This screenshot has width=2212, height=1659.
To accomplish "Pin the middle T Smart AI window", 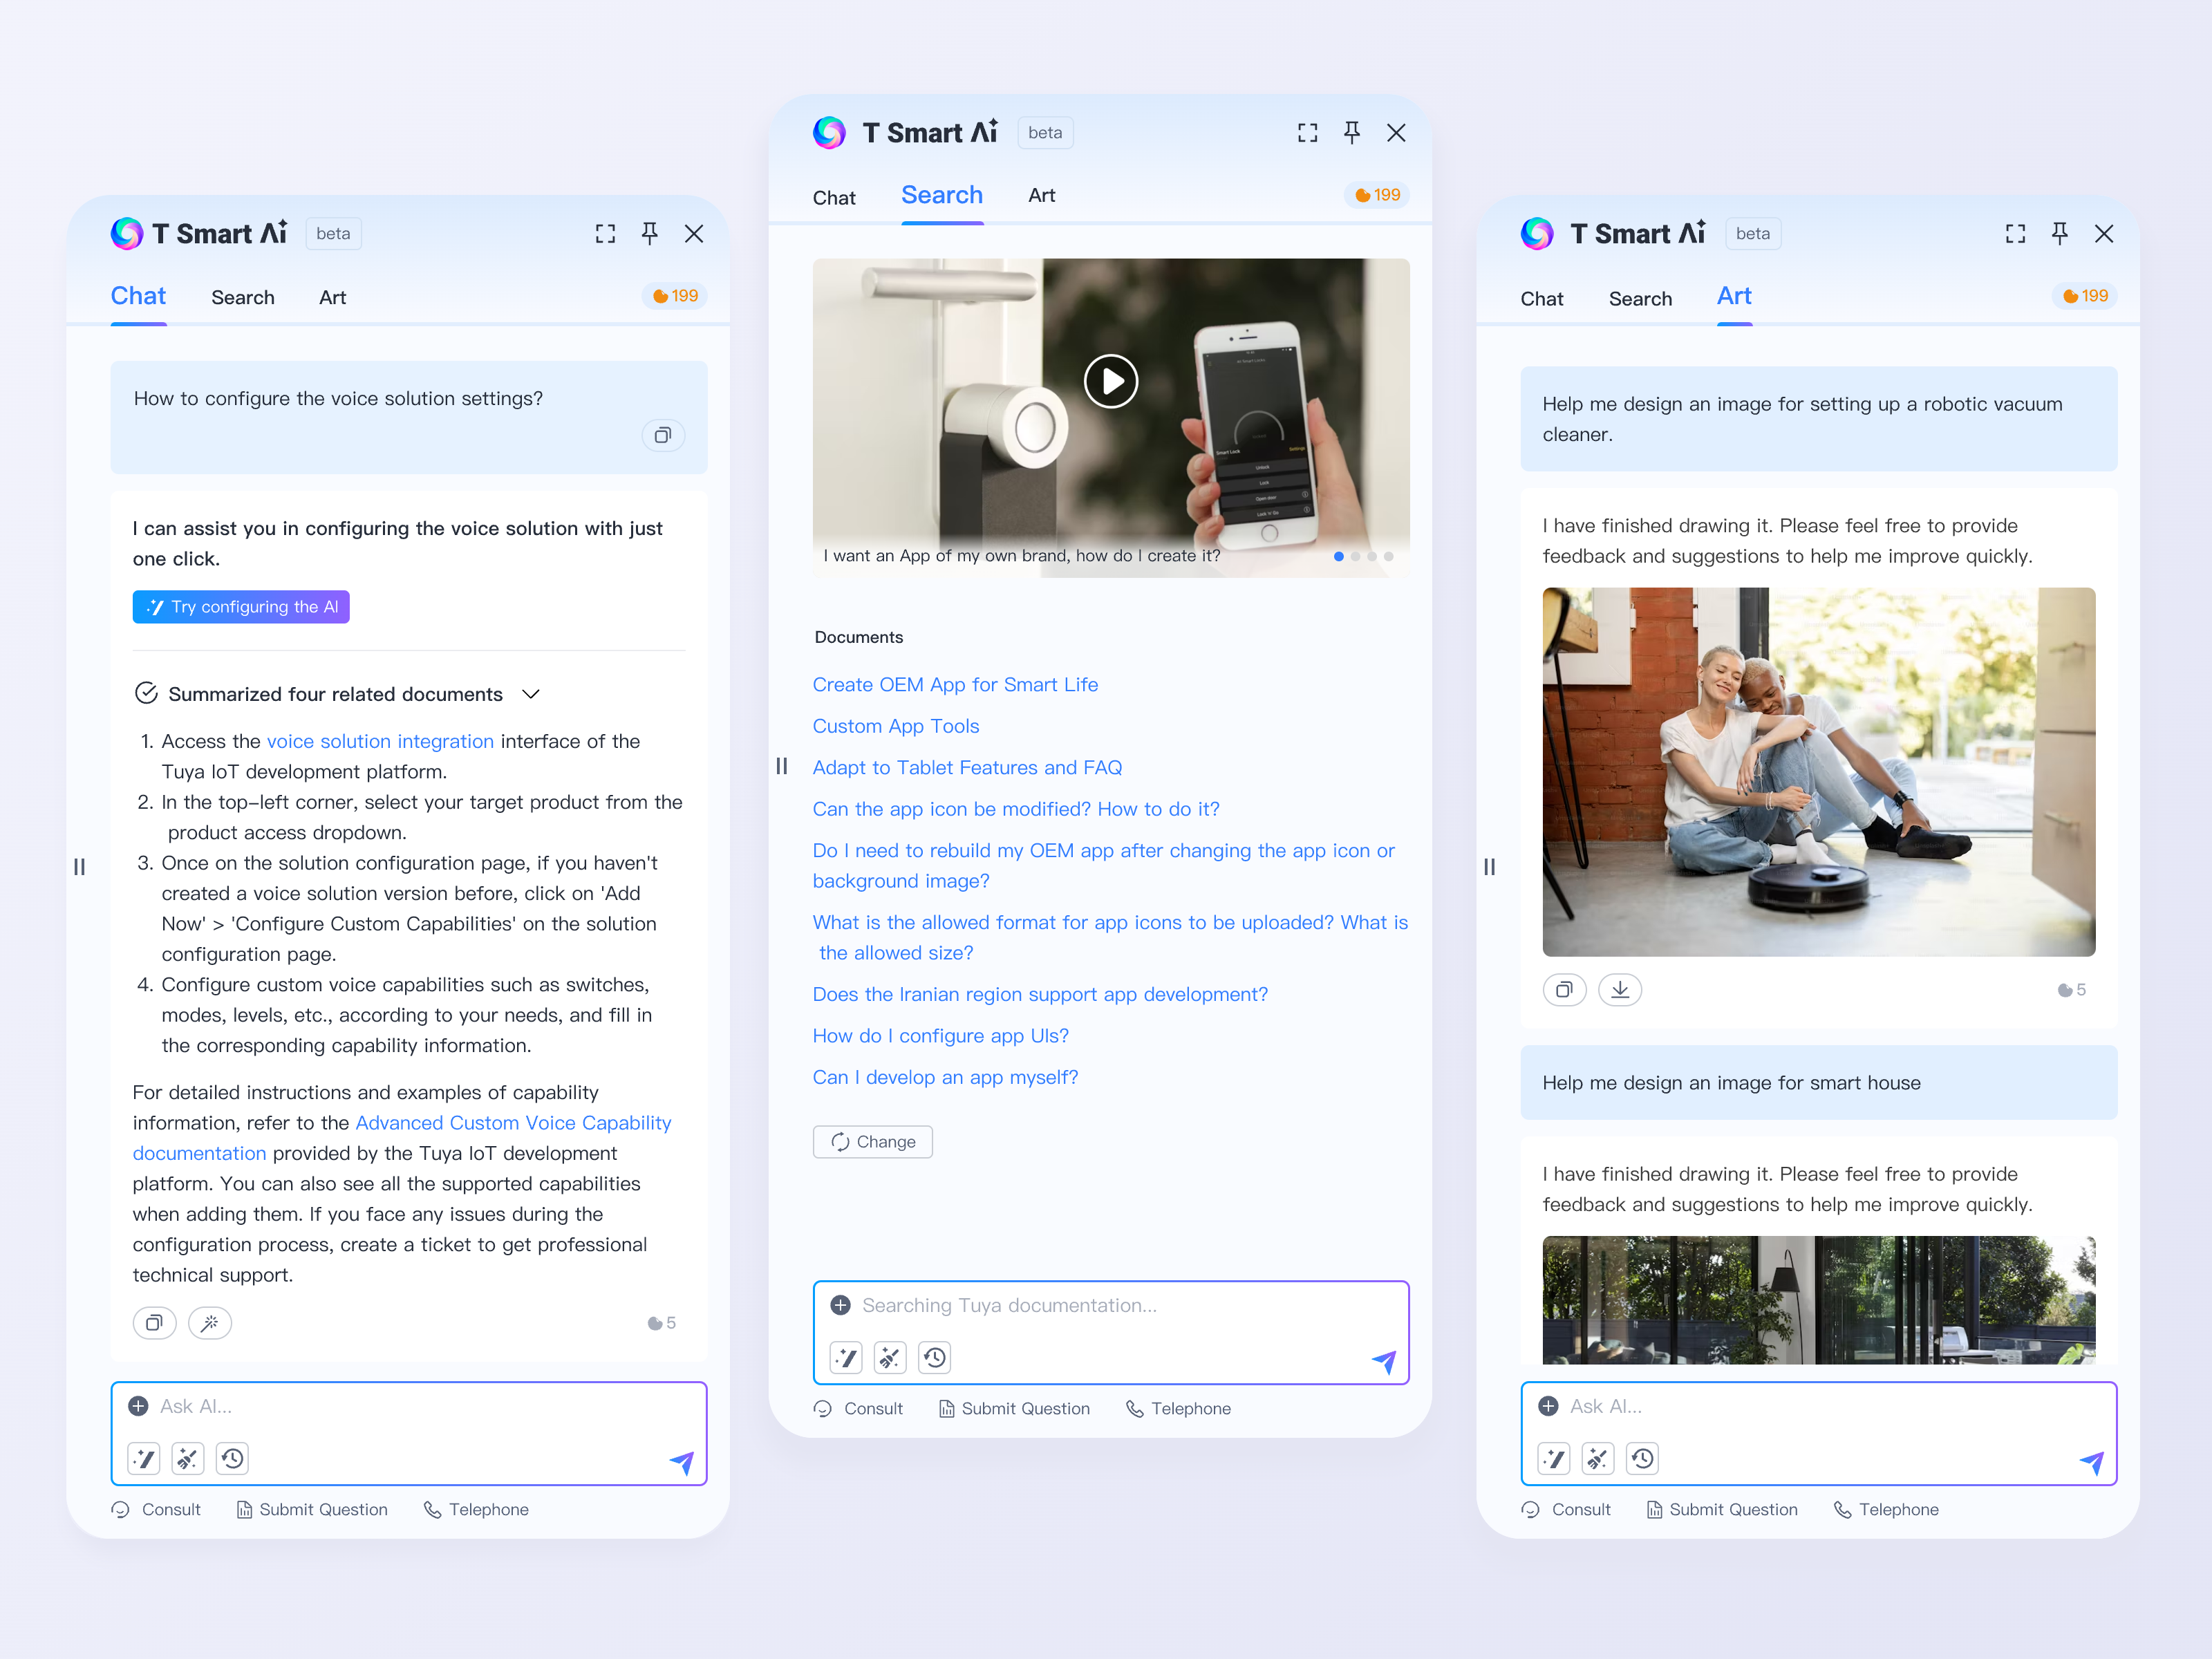I will tap(1352, 132).
